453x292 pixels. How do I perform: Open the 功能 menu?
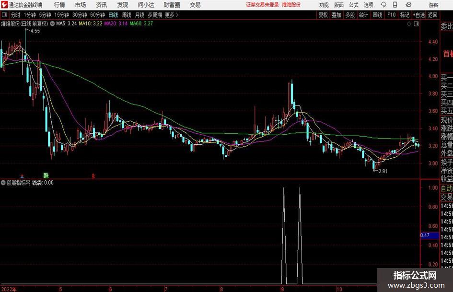click(324, 5)
